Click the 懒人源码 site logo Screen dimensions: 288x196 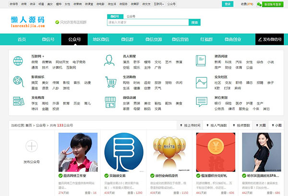coord(28,22)
